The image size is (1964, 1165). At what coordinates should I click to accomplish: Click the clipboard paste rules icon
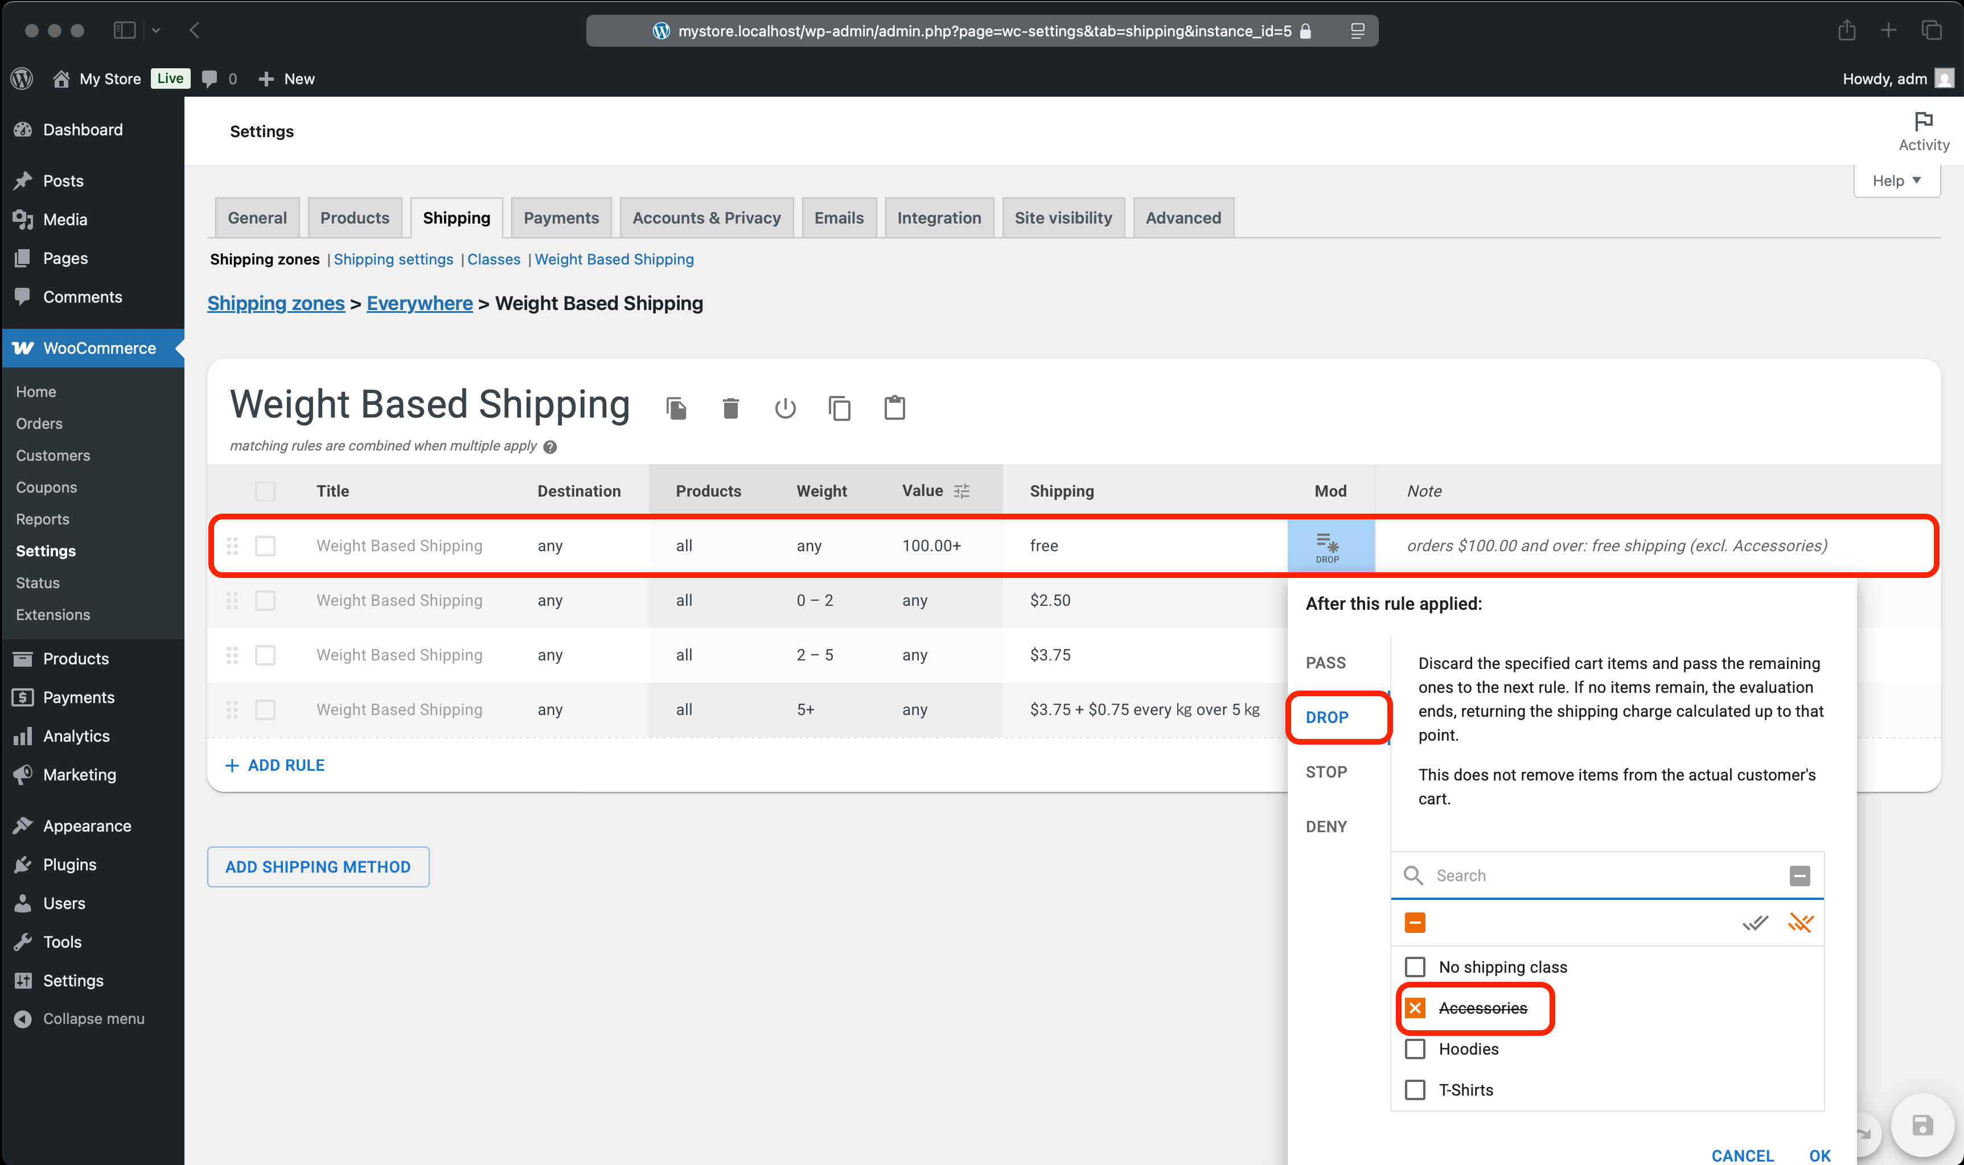tap(894, 408)
